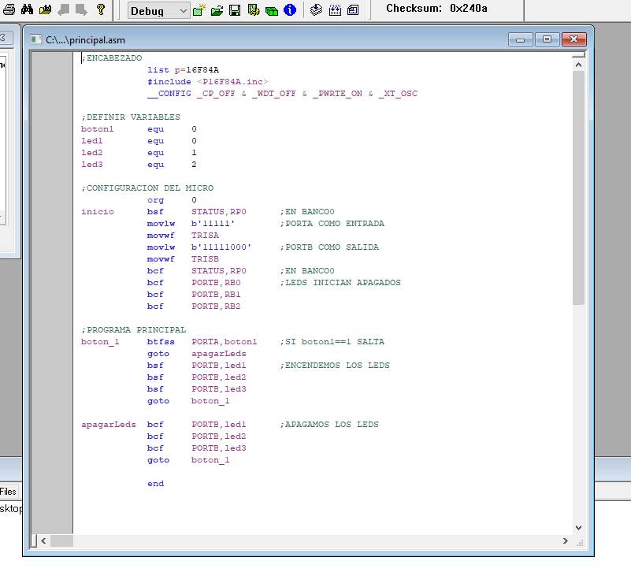This screenshot has width=631, height=587.
Task: Open Find with the binoculars icon
Action: click(x=27, y=9)
